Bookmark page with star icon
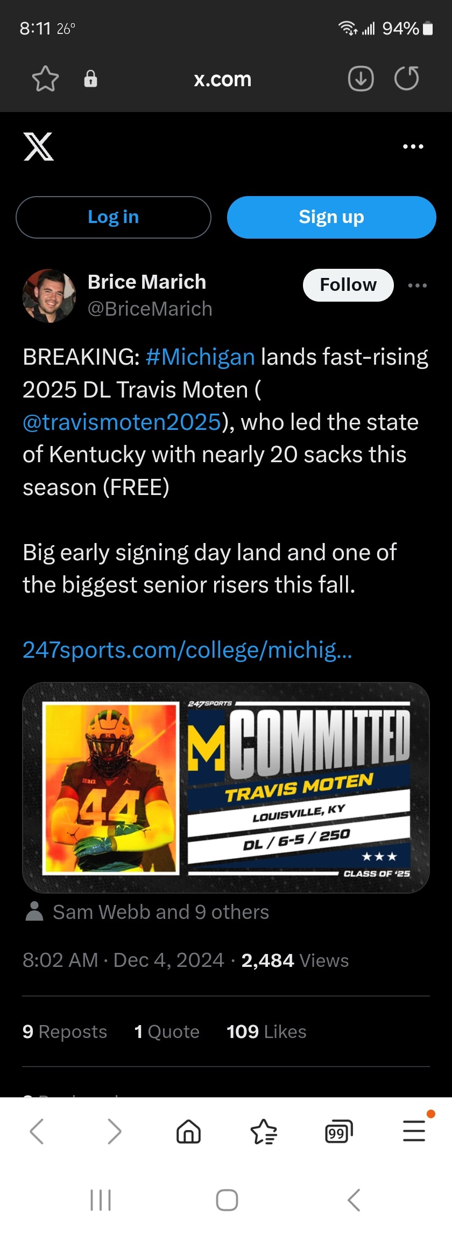This screenshot has height=1233, width=452. (x=45, y=79)
